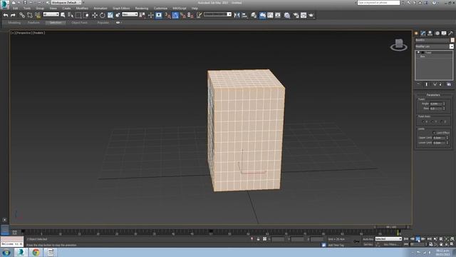
Task: Open the Rendered Frame Window
Action: (x=304, y=15)
